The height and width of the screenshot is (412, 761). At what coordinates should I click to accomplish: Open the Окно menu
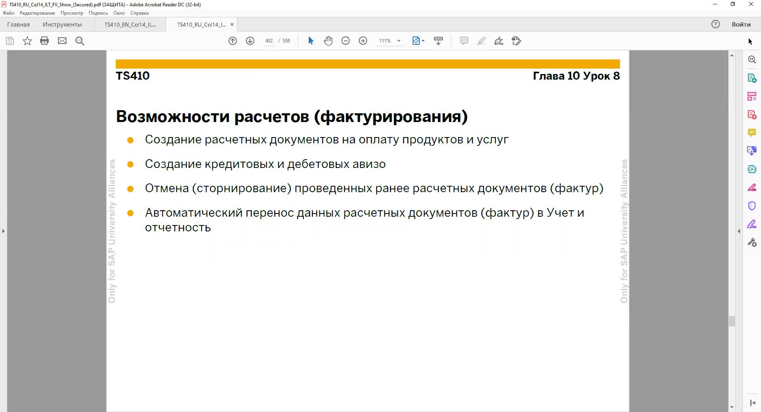pyautogui.click(x=119, y=13)
